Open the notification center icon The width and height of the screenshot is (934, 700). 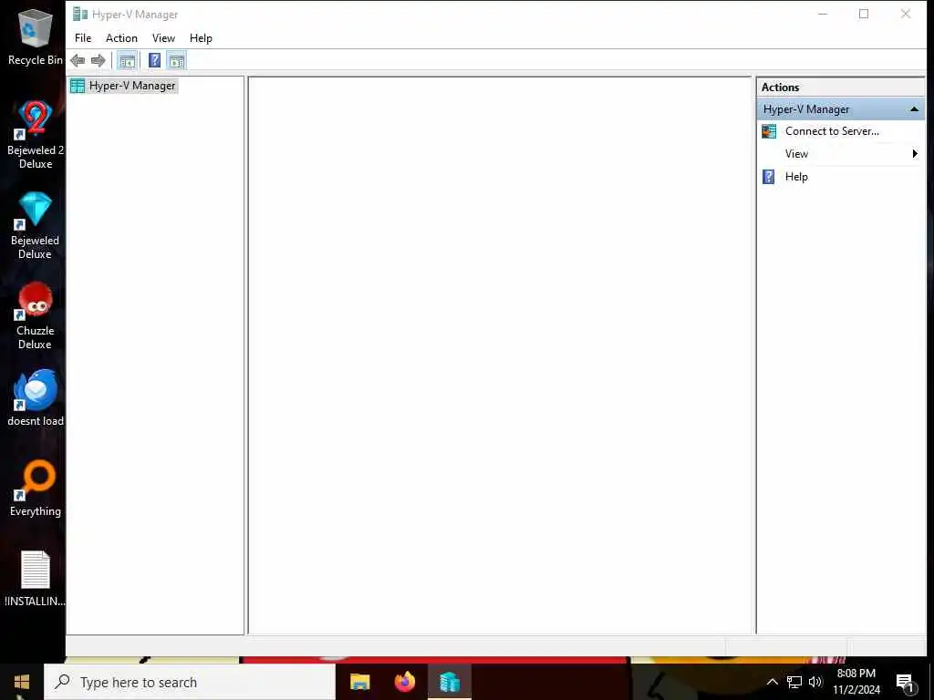[906, 682]
